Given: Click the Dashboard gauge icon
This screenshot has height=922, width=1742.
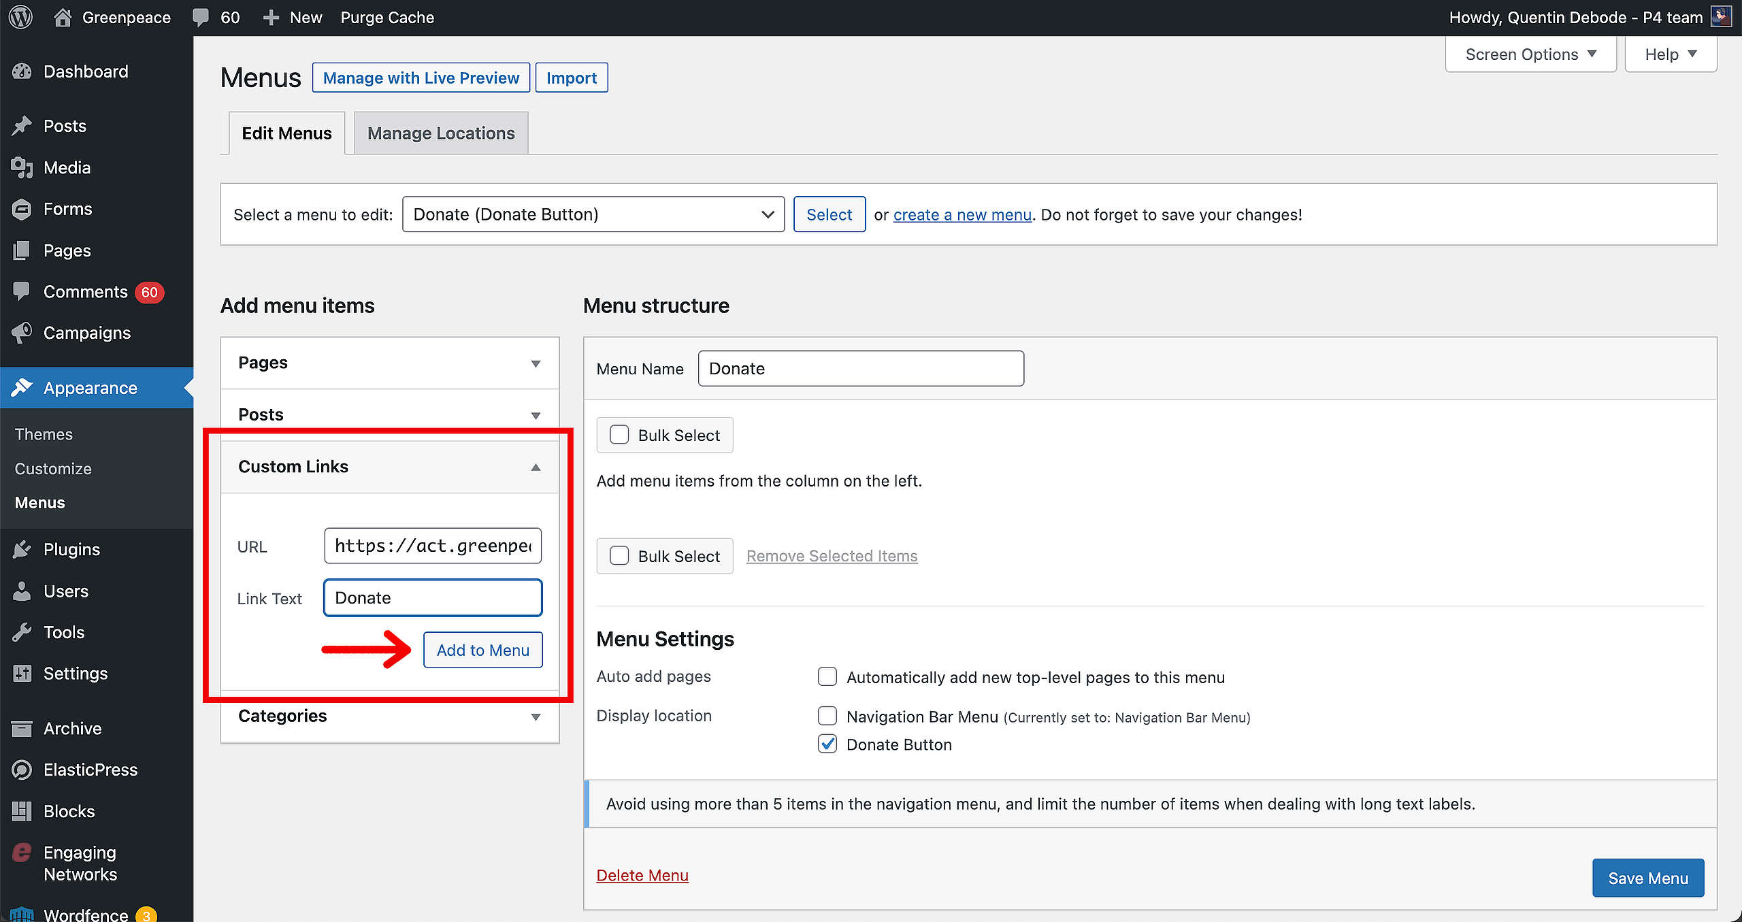Looking at the screenshot, I should point(22,71).
